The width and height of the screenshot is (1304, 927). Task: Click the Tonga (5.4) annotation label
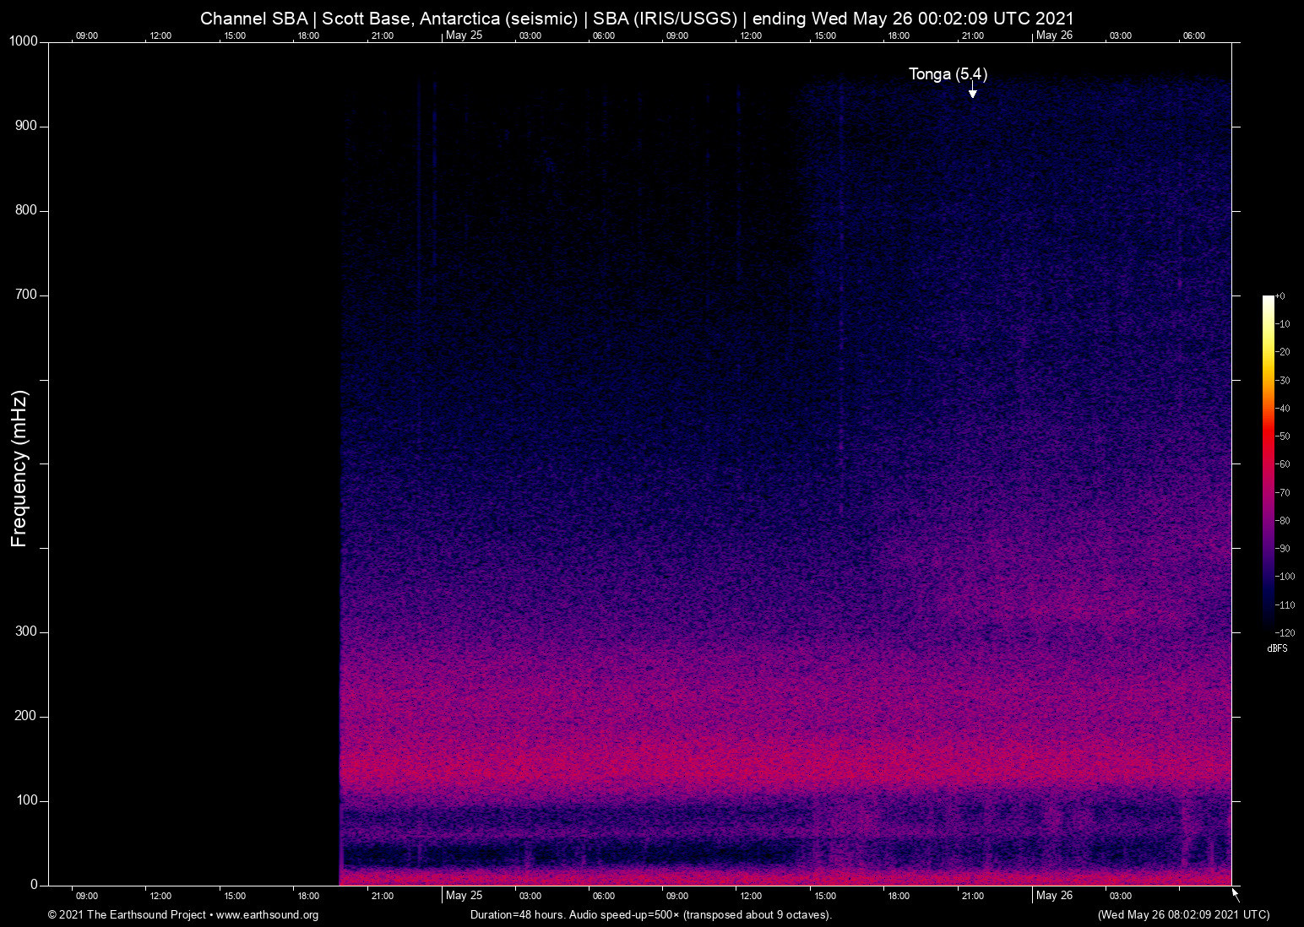pos(948,74)
